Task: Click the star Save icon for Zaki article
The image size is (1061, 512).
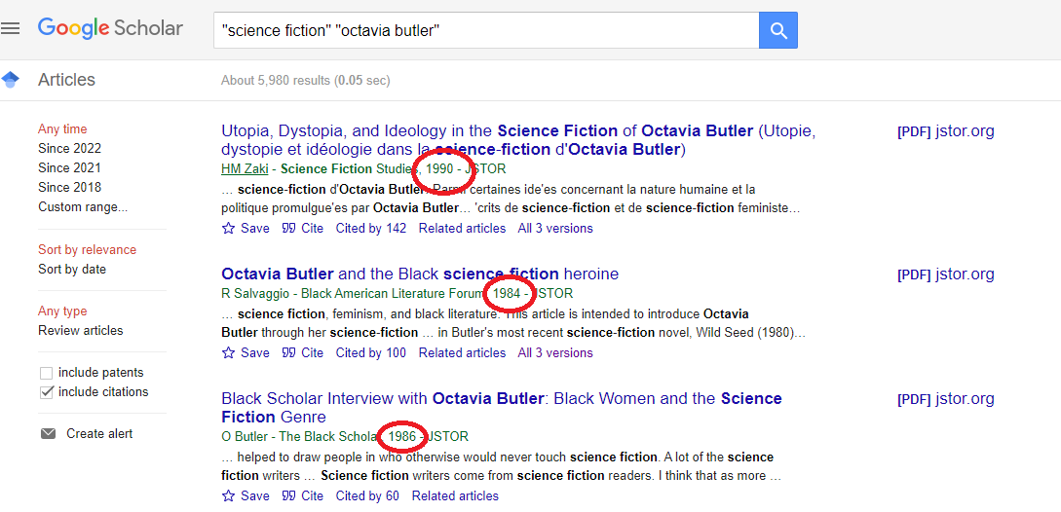Action: click(228, 229)
